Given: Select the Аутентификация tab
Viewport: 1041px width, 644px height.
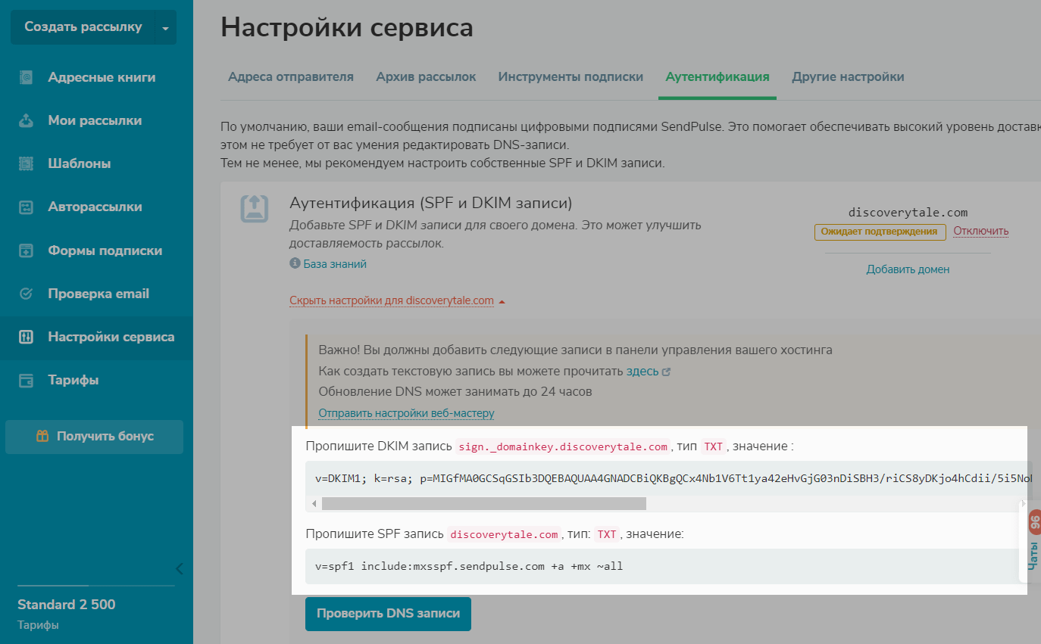Looking at the screenshot, I should [x=717, y=76].
